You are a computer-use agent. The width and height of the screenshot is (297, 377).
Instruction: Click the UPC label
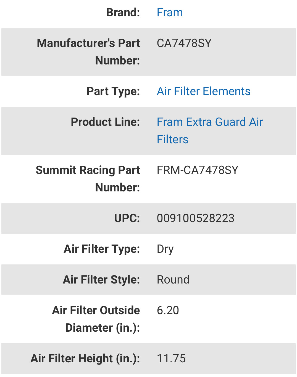pyautogui.click(x=127, y=218)
